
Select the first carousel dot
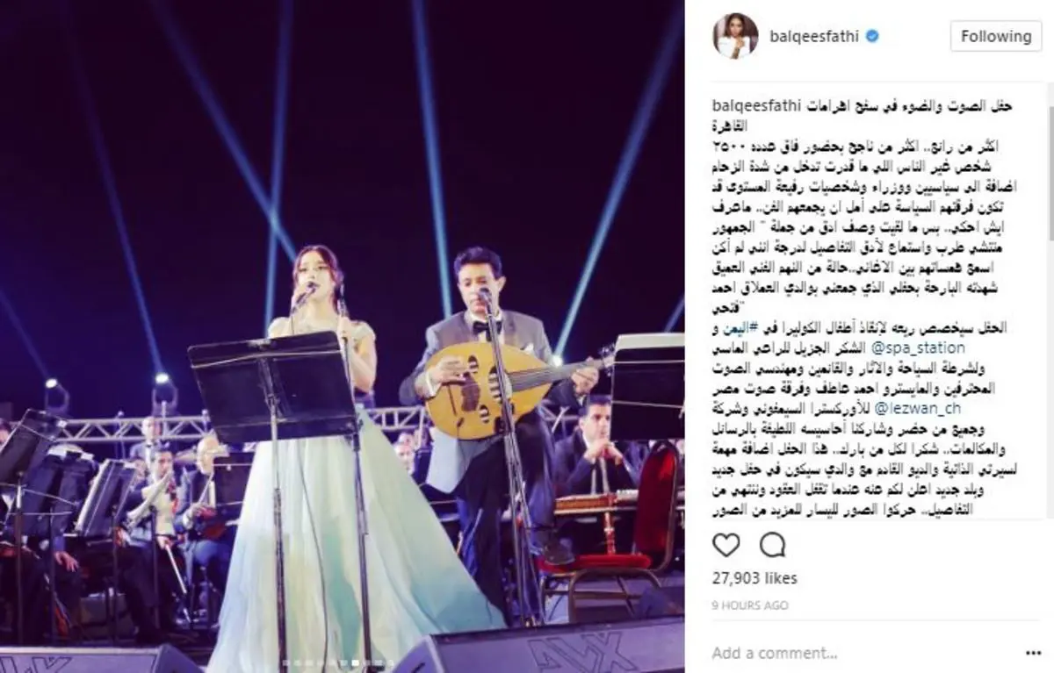285,662
